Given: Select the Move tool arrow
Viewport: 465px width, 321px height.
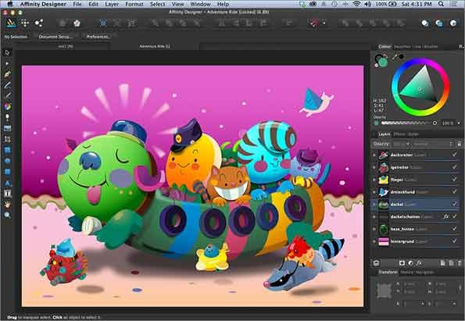Looking at the screenshot, I should tap(7, 53).
